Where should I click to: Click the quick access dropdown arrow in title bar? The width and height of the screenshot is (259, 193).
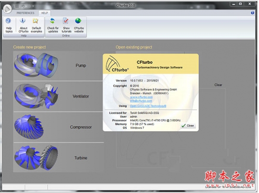click(x=33, y=6)
